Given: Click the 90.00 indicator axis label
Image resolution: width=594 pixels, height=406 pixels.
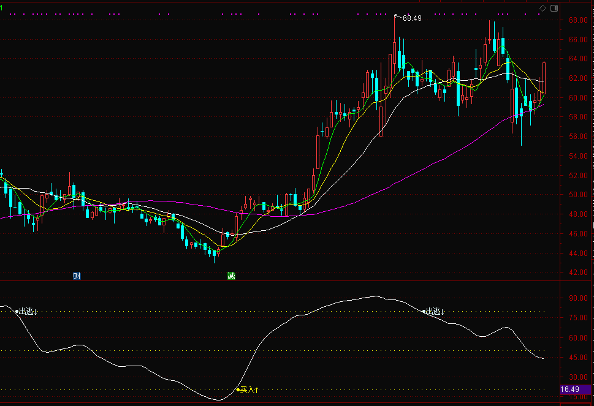Looking at the screenshot, I should tap(578, 298).
